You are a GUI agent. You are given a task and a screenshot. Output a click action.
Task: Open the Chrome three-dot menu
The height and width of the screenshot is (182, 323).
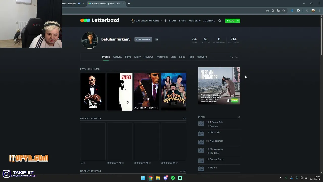319,11
